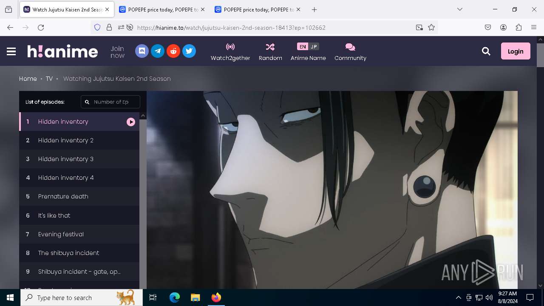The height and width of the screenshot is (306, 544).
Task: Open Save to Pocket
Action: pyautogui.click(x=488, y=27)
